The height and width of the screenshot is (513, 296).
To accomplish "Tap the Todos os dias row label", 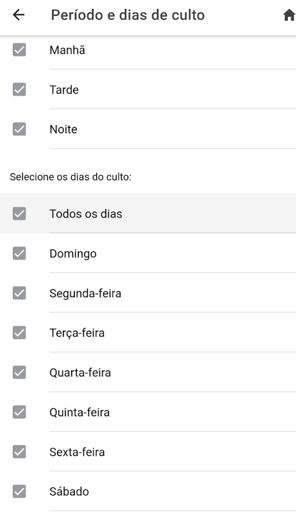I will tap(86, 214).
